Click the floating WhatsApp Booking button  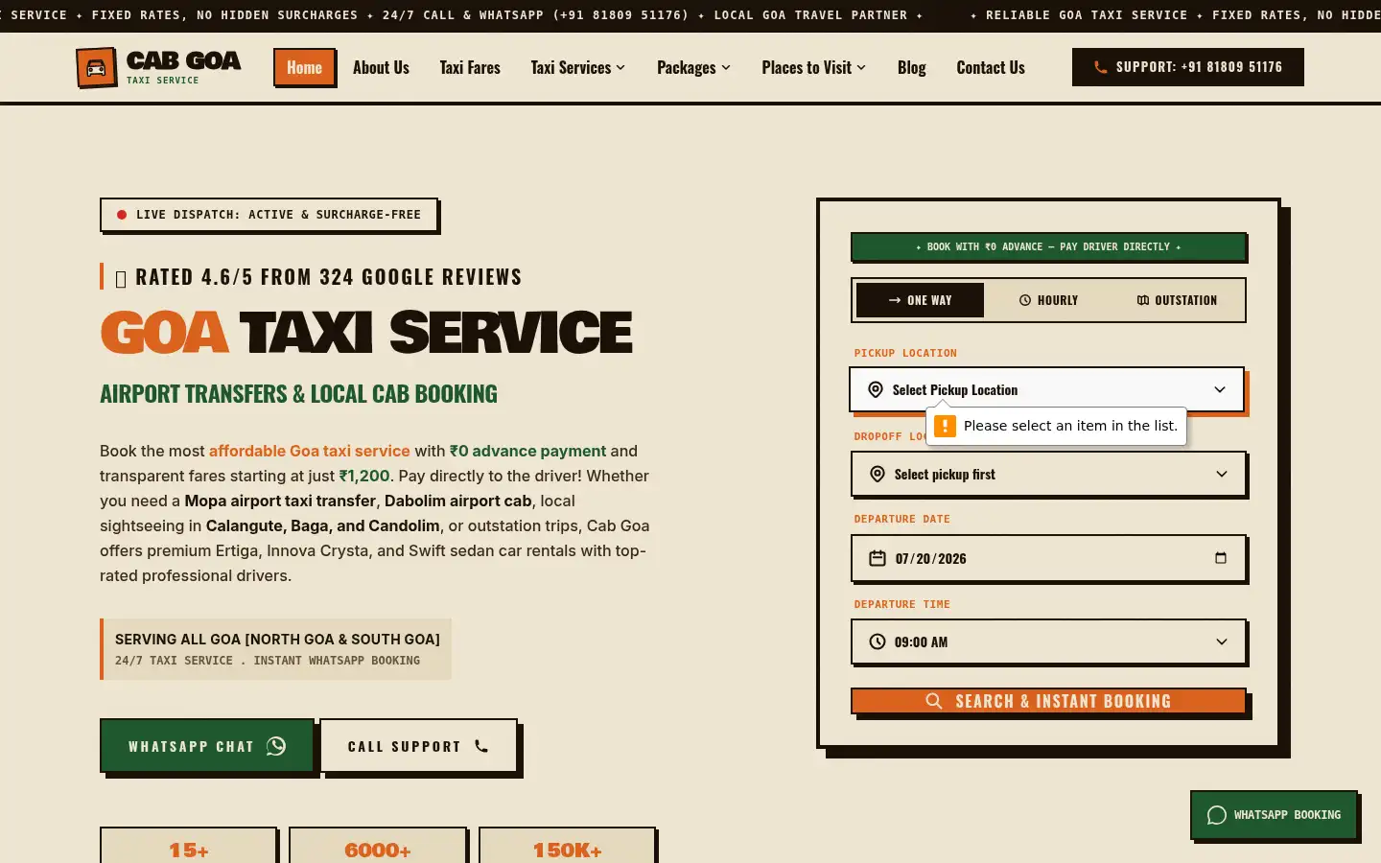[1274, 815]
